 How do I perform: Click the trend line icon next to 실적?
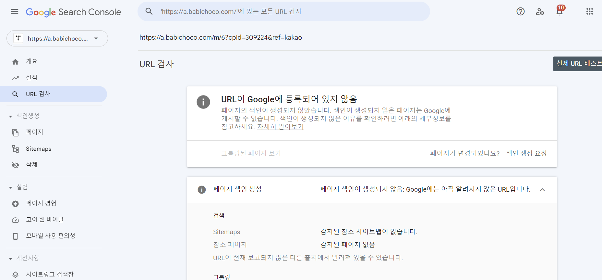pyautogui.click(x=15, y=78)
